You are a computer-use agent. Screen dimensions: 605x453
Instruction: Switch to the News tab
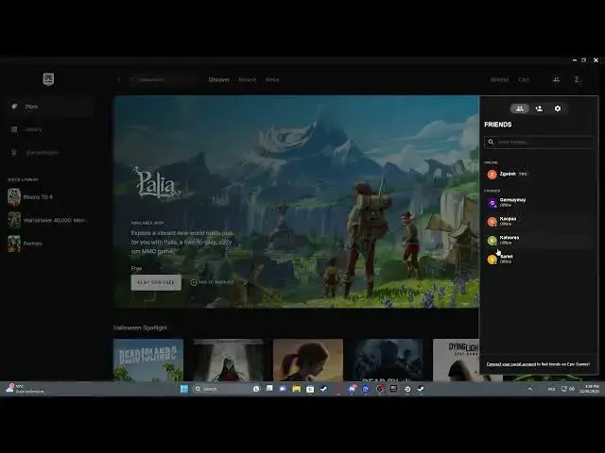coord(272,79)
